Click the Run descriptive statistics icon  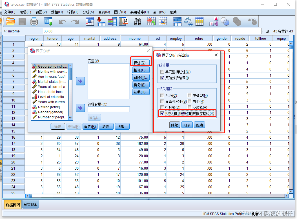124,21
